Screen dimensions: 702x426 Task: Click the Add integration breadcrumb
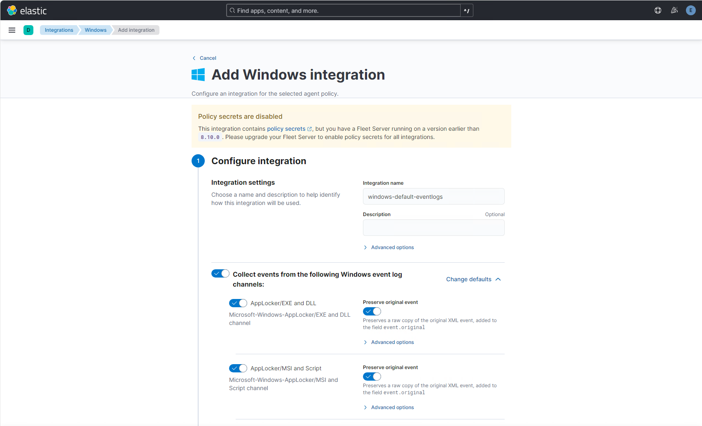(x=136, y=30)
